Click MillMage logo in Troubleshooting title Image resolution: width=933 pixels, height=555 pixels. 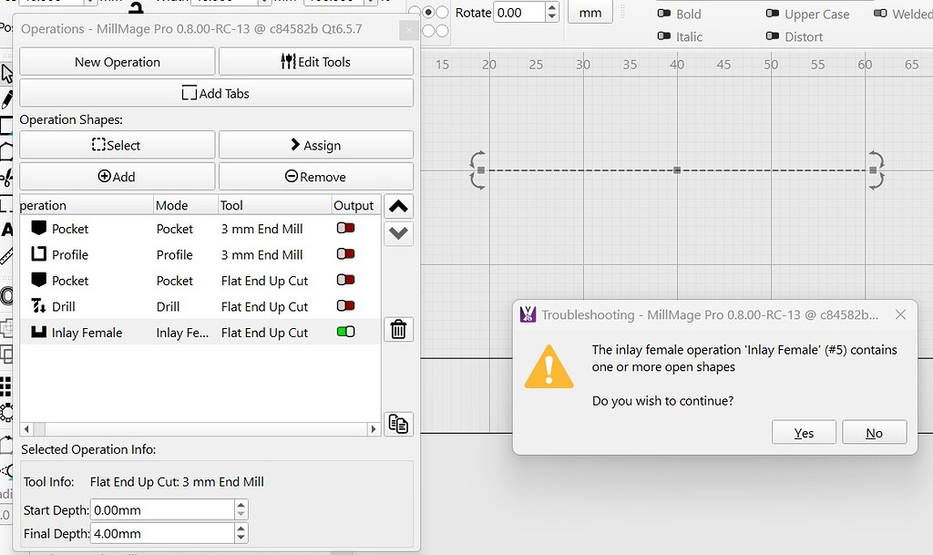pos(528,314)
